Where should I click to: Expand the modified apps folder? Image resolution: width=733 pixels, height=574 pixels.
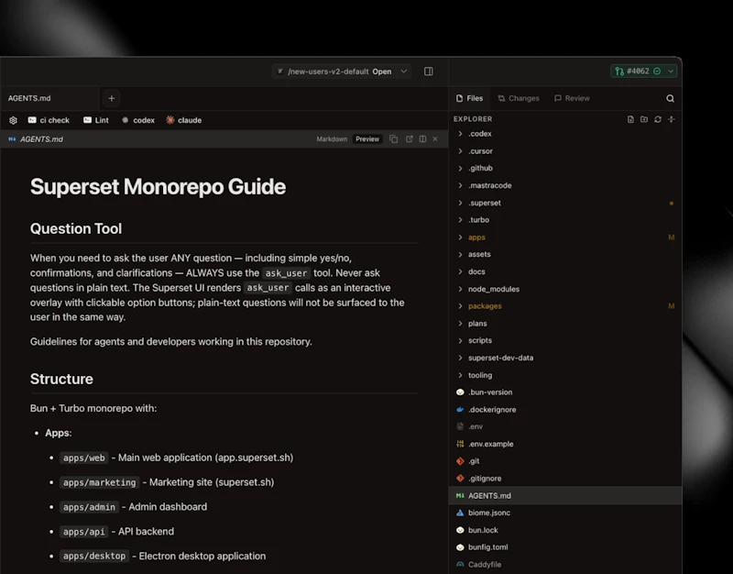[565, 237]
